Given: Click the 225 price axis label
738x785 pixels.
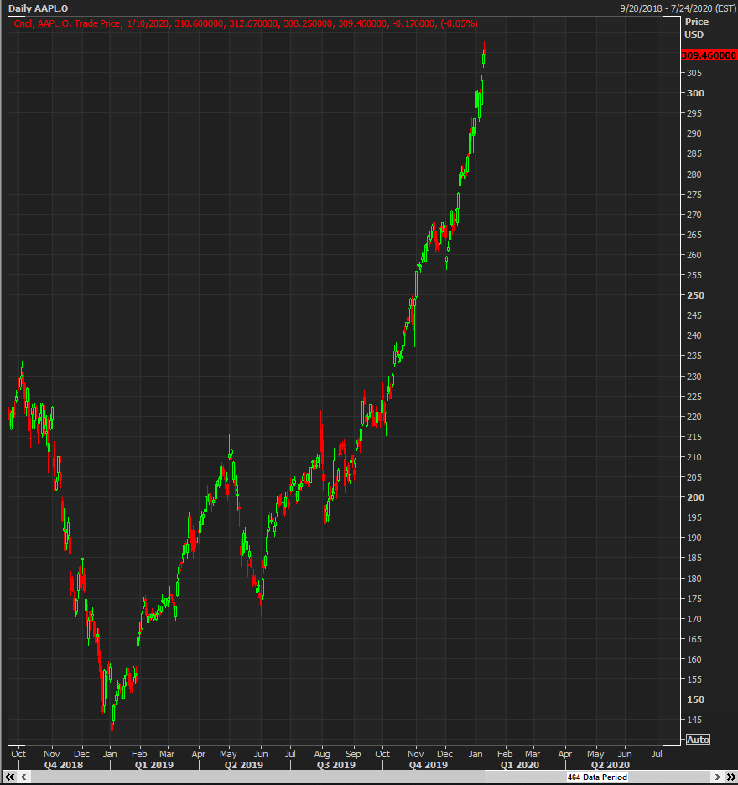Looking at the screenshot, I should coord(694,397).
